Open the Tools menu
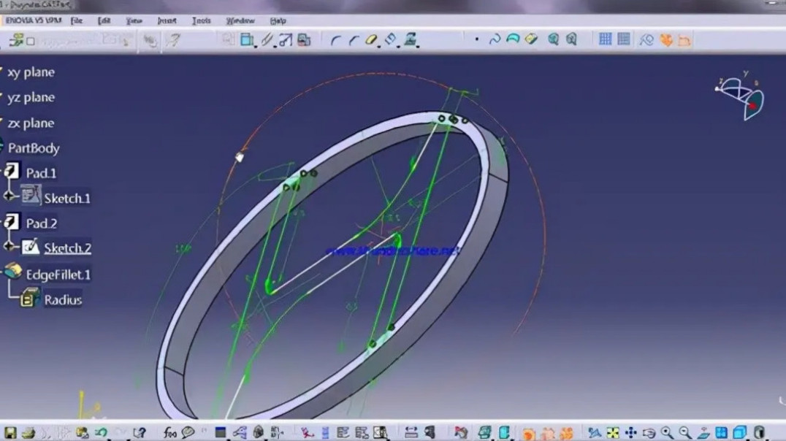 (202, 20)
